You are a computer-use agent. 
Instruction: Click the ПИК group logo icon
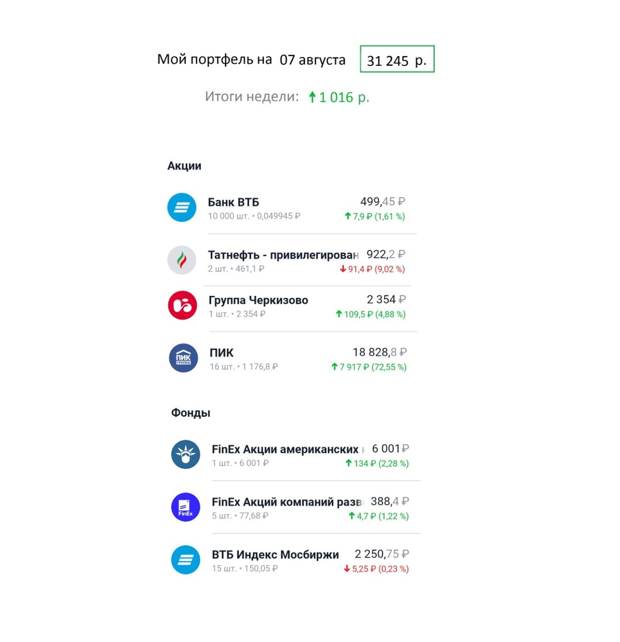tap(184, 358)
